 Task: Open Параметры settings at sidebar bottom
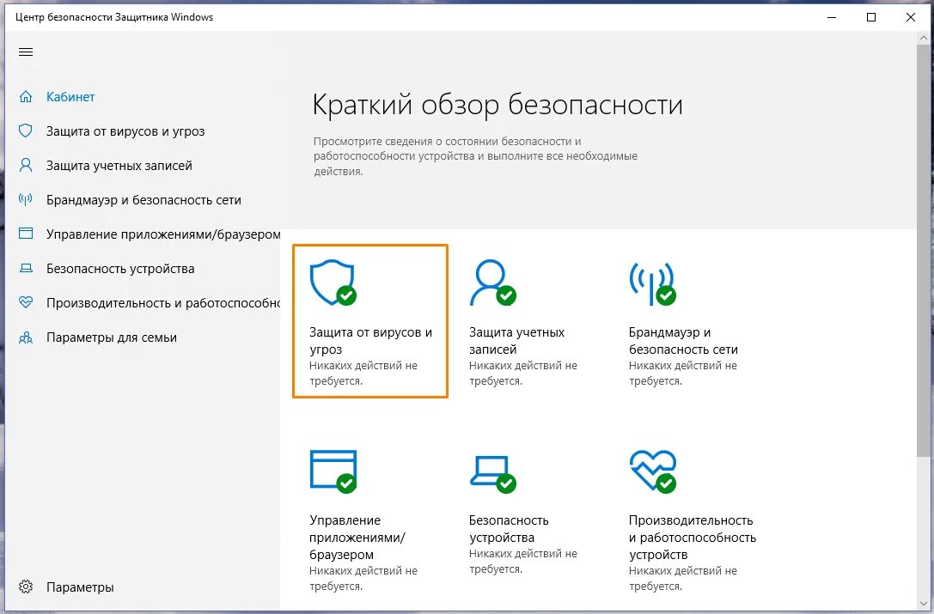pos(80,587)
